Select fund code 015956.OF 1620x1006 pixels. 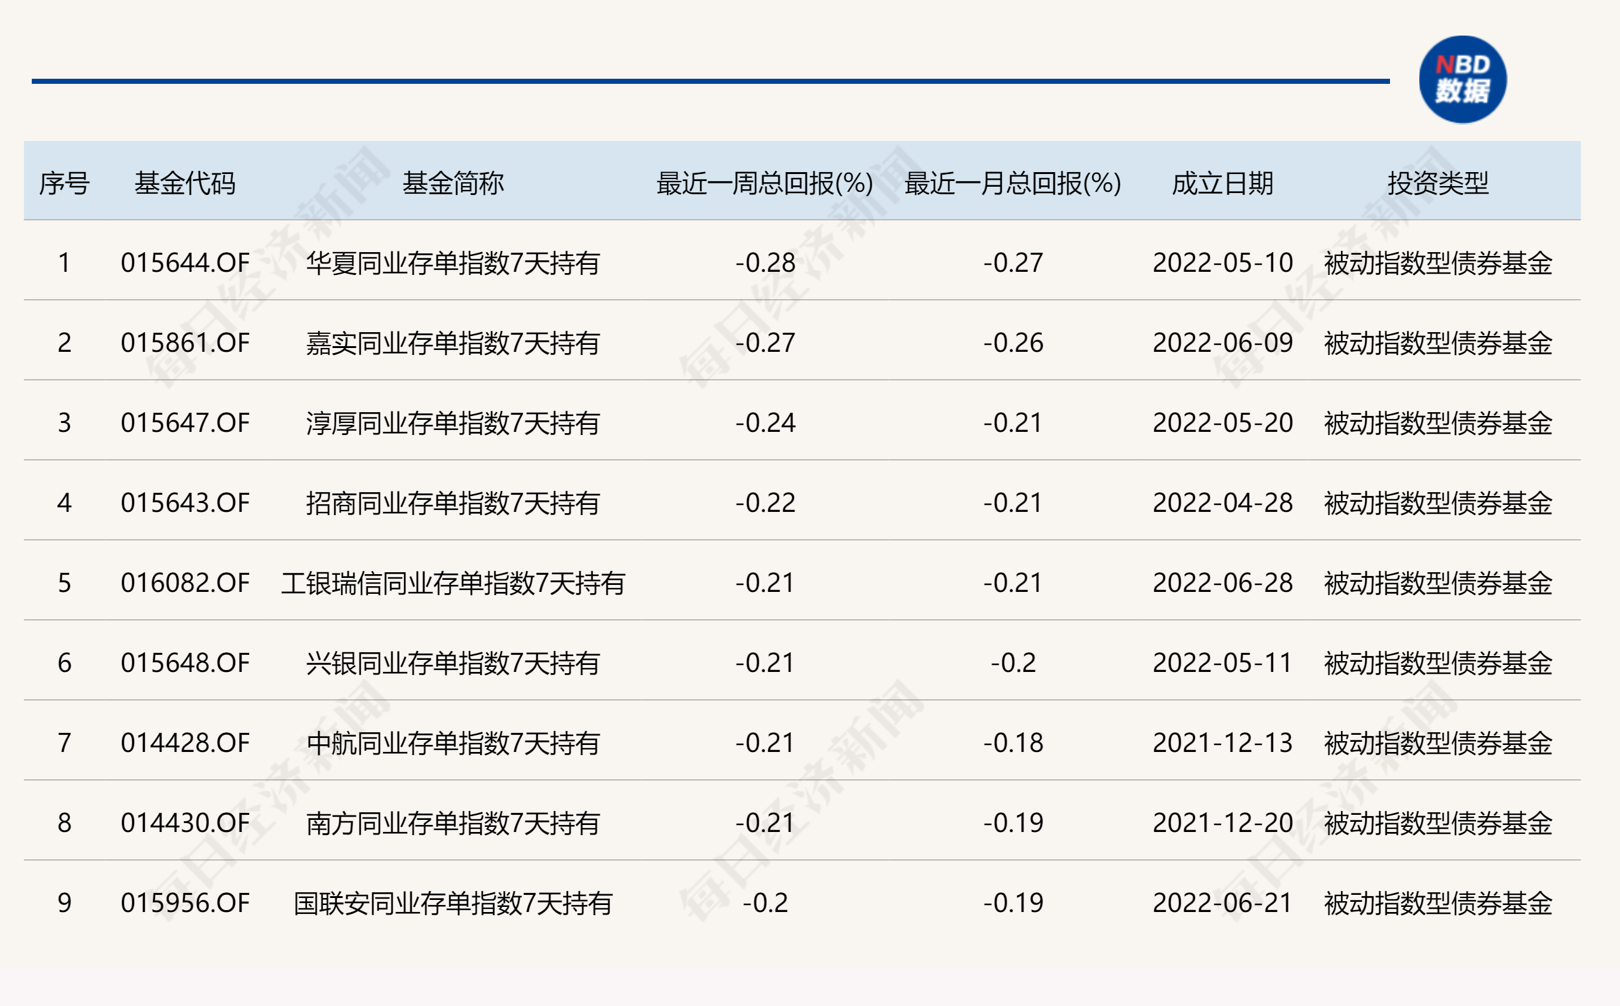click(x=185, y=903)
